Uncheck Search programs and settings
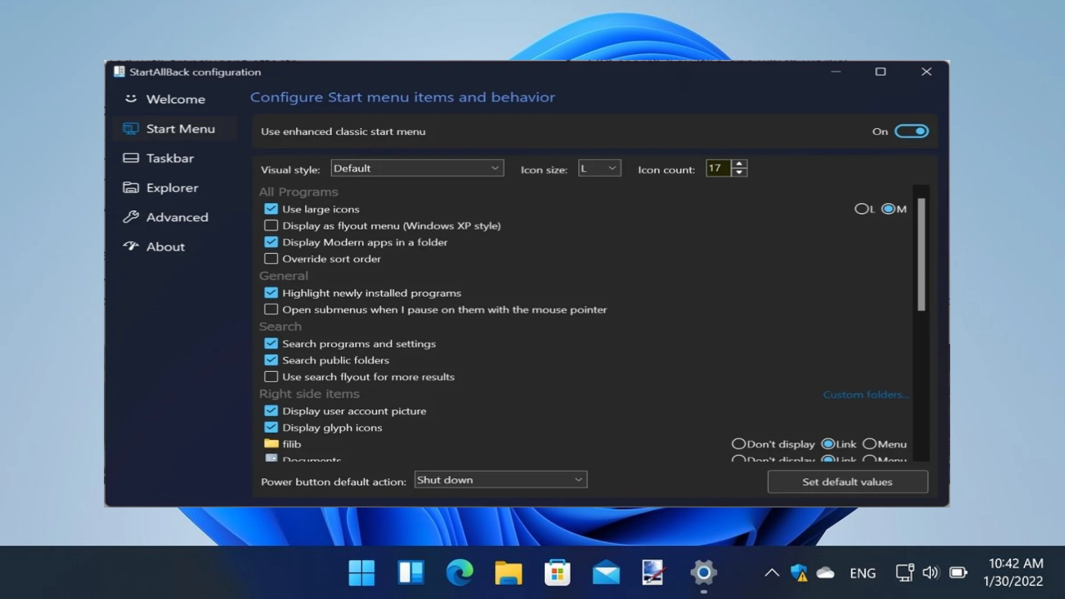The height and width of the screenshot is (599, 1065). (x=271, y=344)
